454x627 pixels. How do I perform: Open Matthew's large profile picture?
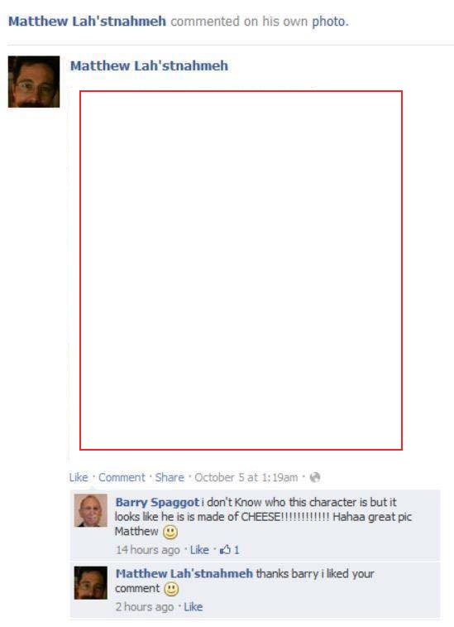pos(34,81)
